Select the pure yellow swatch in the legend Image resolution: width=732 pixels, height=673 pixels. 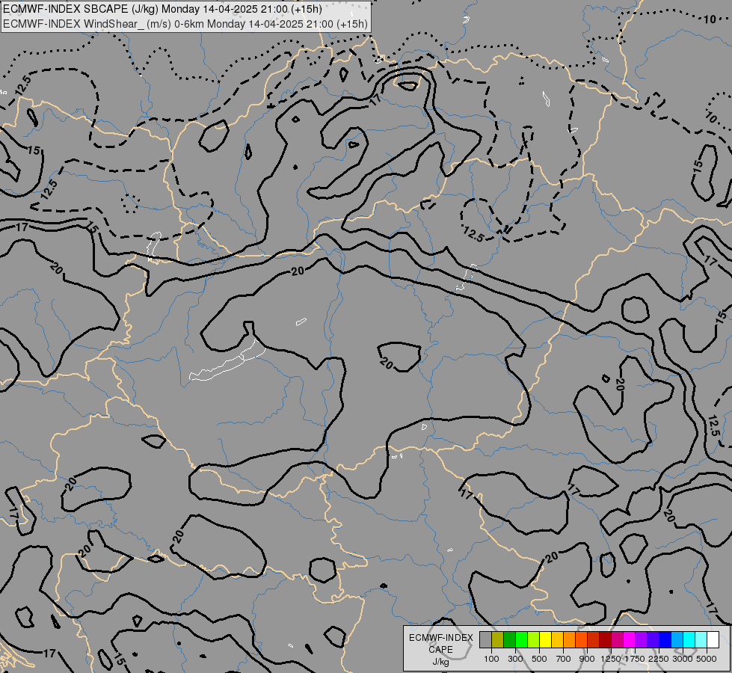point(545,640)
